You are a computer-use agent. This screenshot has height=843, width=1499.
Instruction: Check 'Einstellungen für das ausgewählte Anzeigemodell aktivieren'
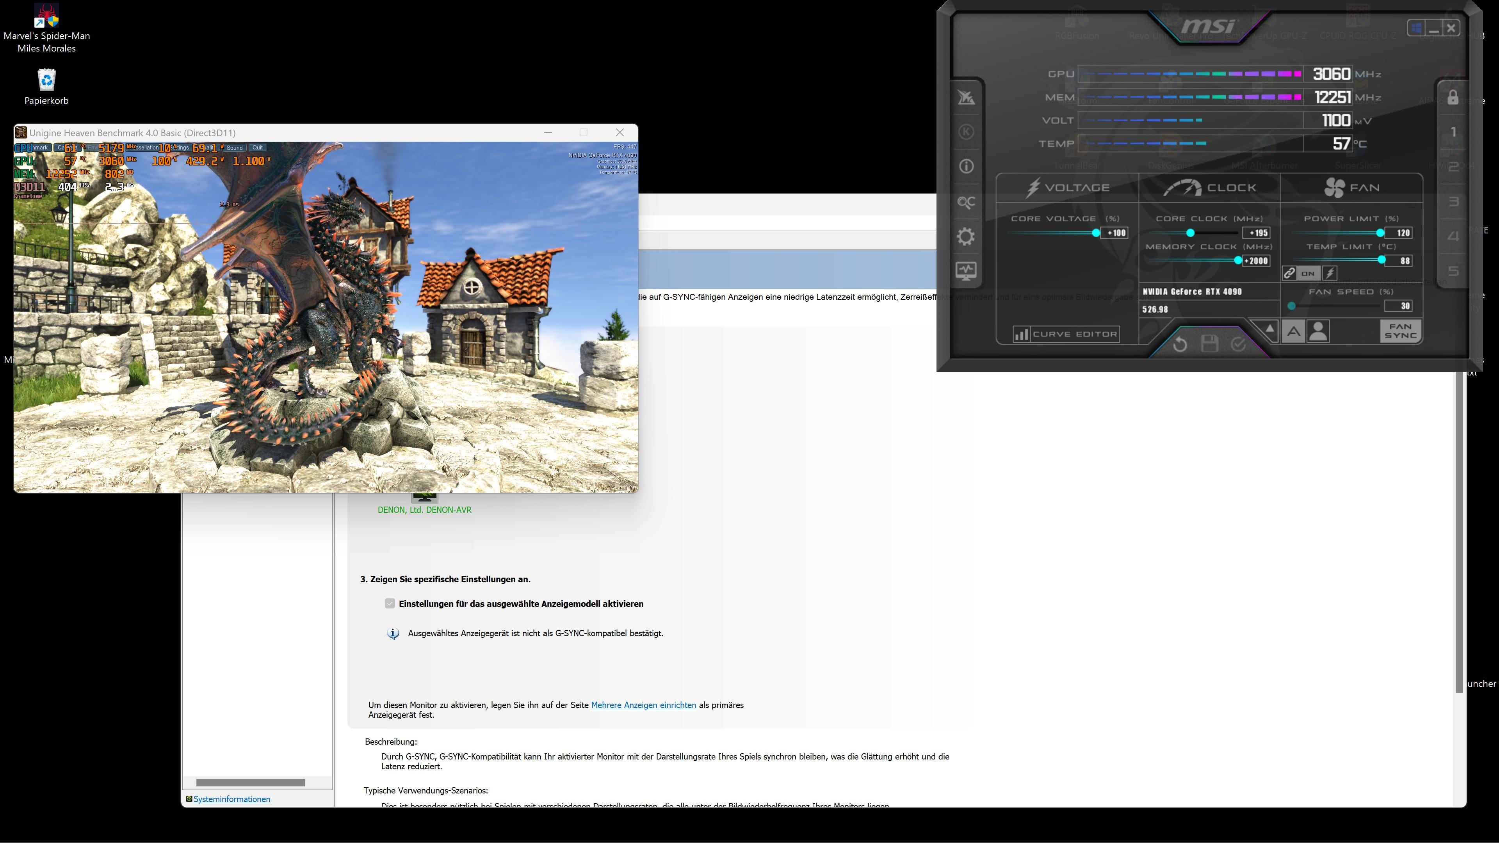click(x=390, y=604)
